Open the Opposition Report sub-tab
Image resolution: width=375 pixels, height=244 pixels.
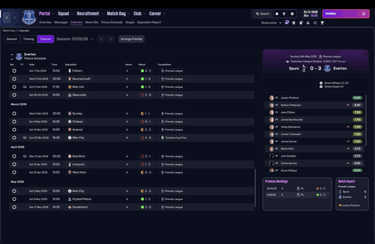[x=149, y=22]
